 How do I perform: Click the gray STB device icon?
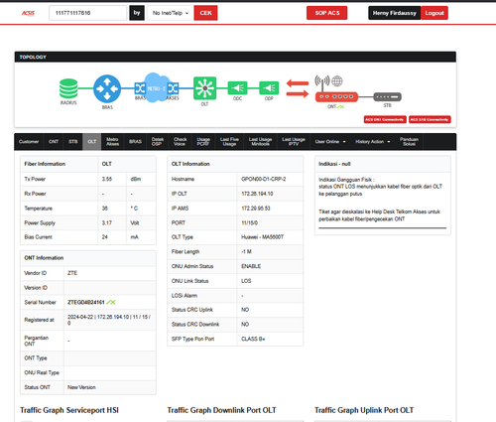tap(387, 97)
